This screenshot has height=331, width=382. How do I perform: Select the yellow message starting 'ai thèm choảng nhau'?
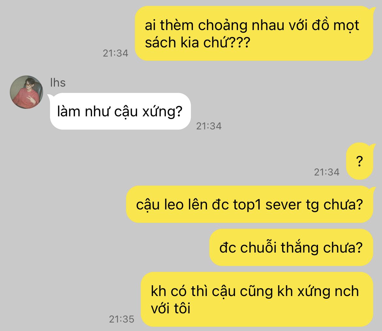point(254,33)
